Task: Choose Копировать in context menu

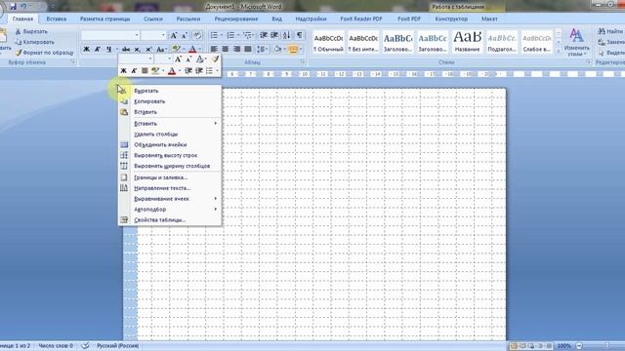Action: point(170,101)
